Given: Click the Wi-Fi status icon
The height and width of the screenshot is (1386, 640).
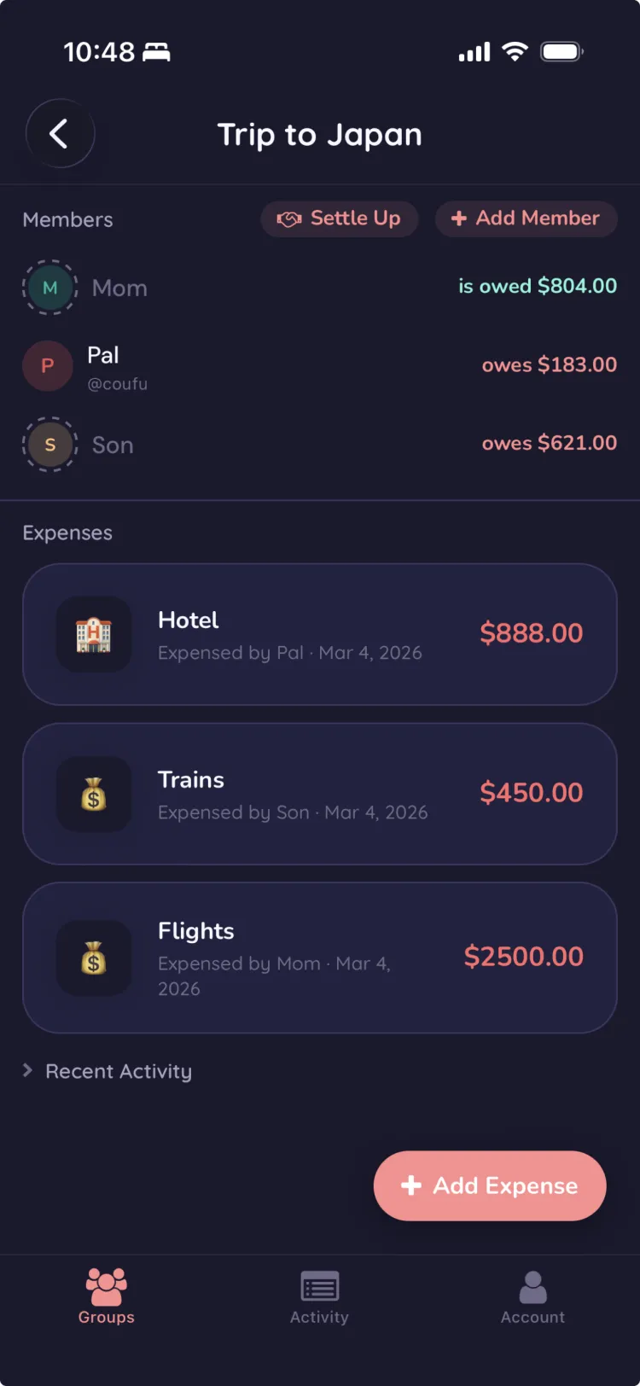Looking at the screenshot, I should click(x=515, y=51).
